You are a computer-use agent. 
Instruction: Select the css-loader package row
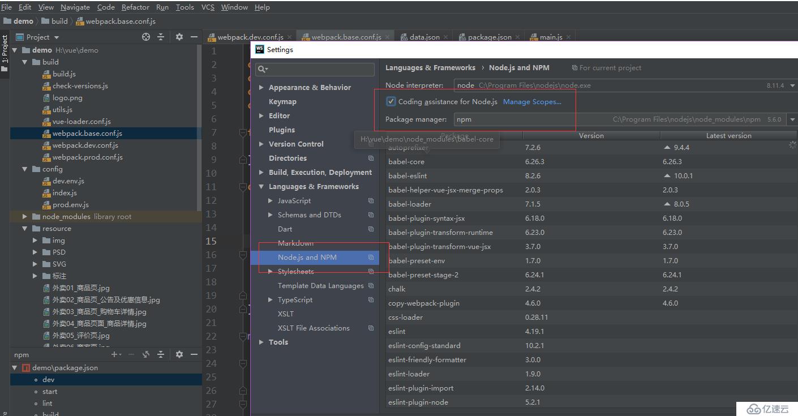(x=591, y=317)
